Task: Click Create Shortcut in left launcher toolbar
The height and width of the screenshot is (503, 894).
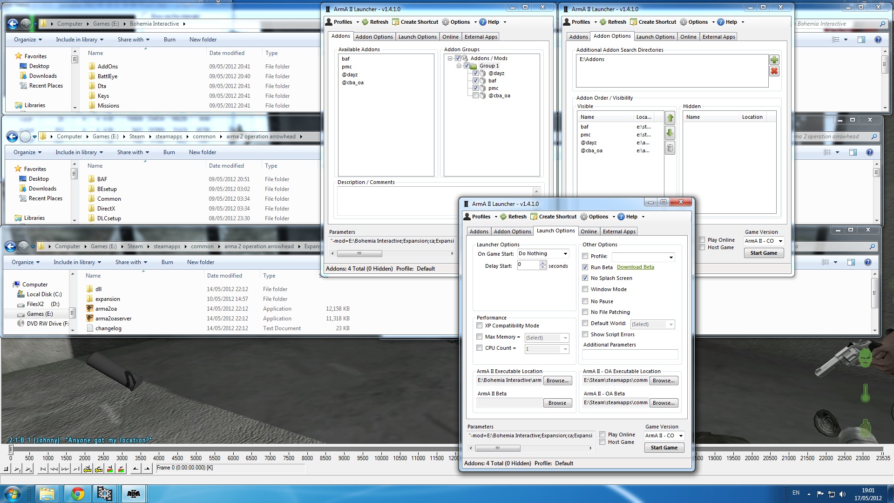Action: (415, 22)
